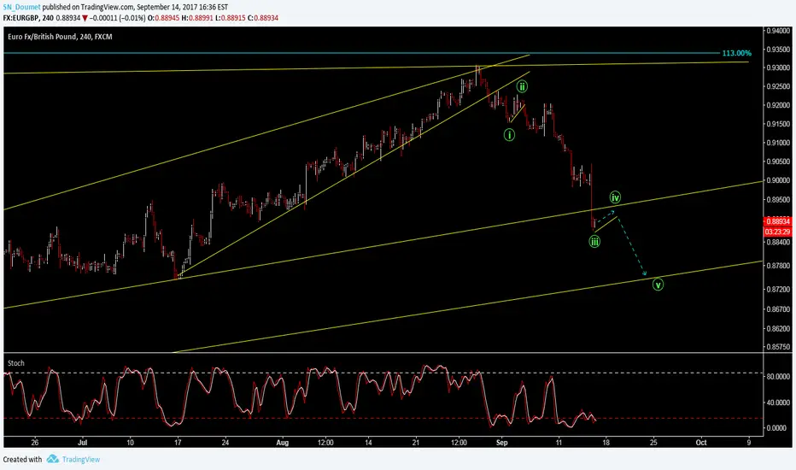Click the 0.89500 price axis label
Viewport: 796px width, 470px height.
[778, 200]
